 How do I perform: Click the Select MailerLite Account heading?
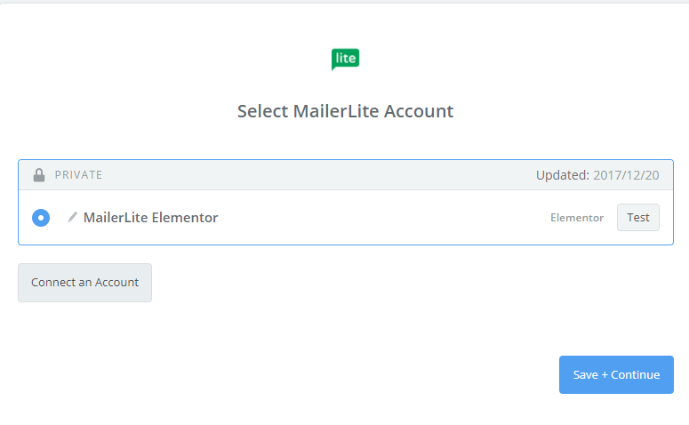pos(345,111)
